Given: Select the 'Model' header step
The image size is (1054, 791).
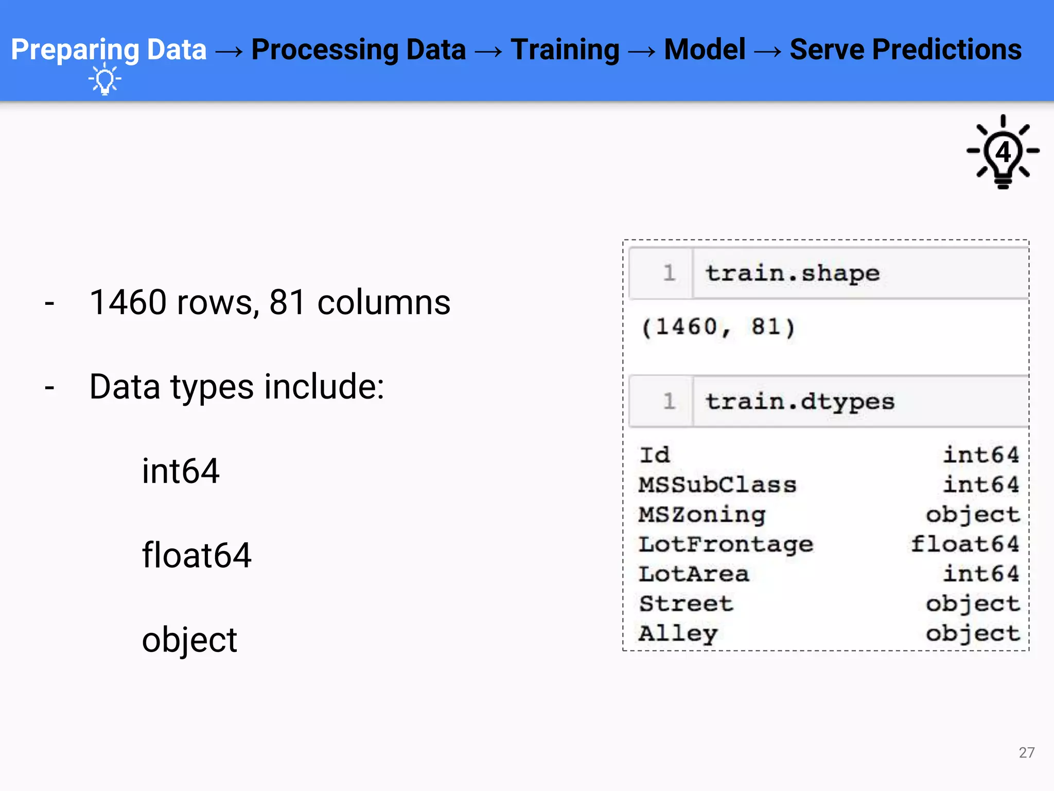Looking at the screenshot, I should (705, 50).
